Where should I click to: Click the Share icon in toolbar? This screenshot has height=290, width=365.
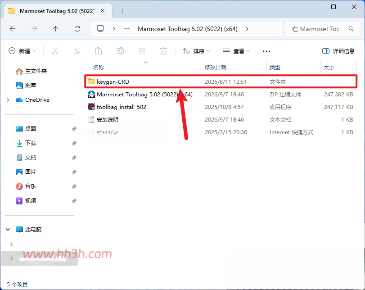click(142, 51)
